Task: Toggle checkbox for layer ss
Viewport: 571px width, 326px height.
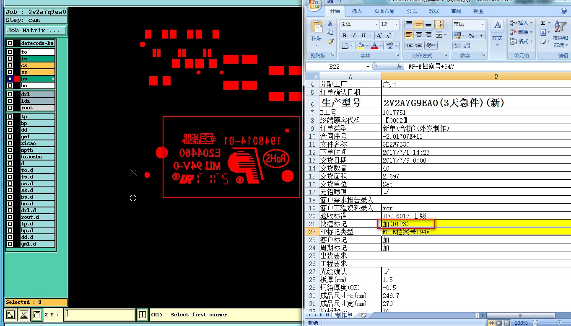Action: point(10,72)
